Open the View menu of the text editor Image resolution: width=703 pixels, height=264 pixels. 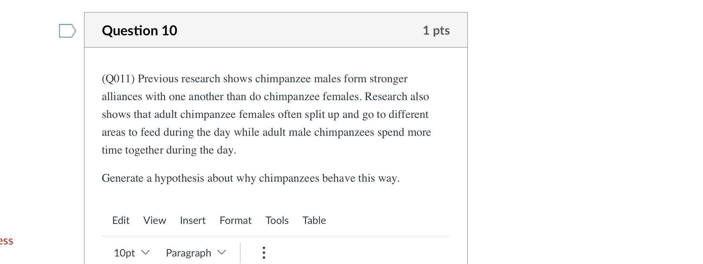[154, 220]
